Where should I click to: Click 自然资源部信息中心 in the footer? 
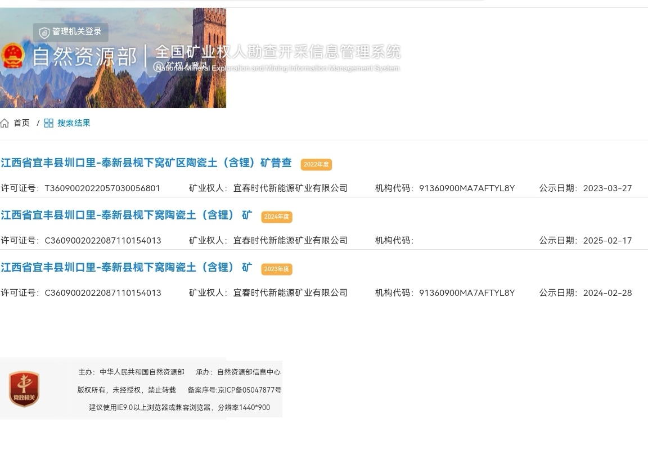pyautogui.click(x=249, y=372)
